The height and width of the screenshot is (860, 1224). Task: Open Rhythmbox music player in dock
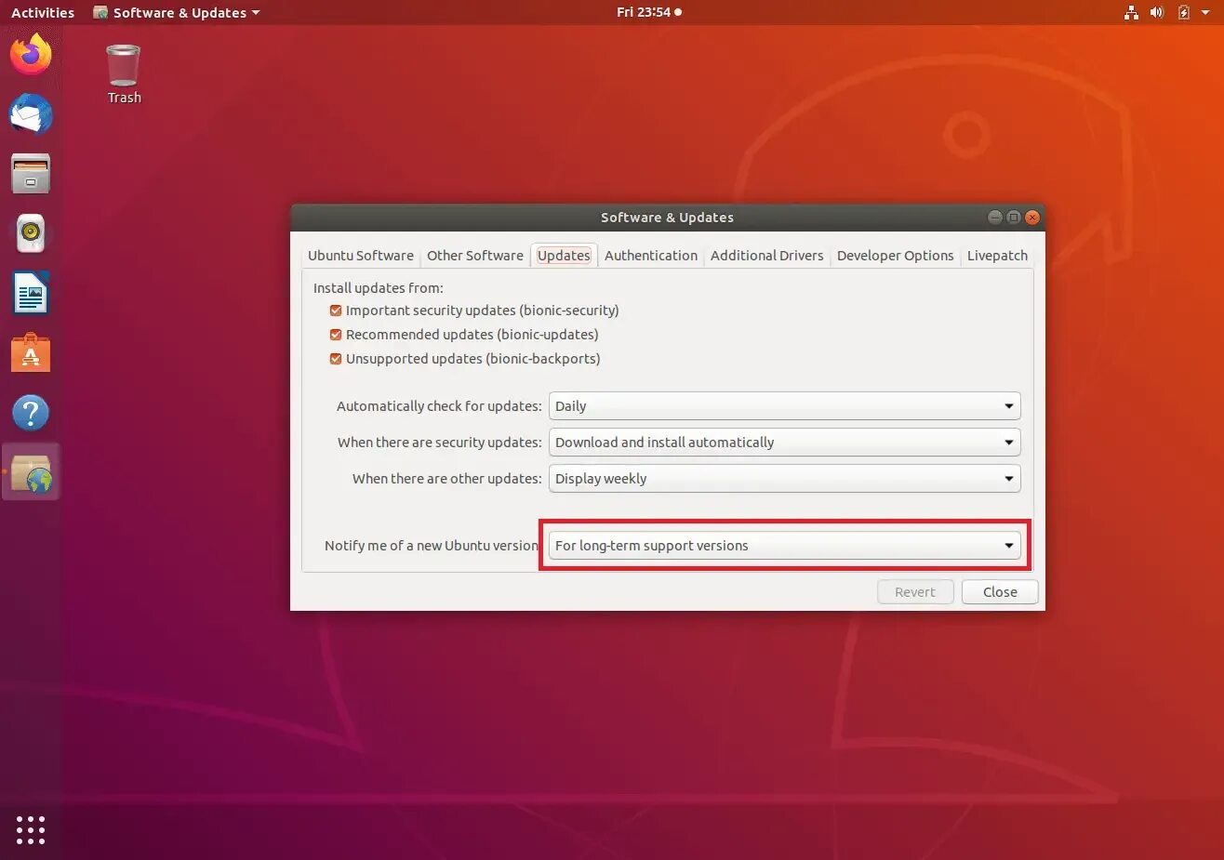(31, 233)
